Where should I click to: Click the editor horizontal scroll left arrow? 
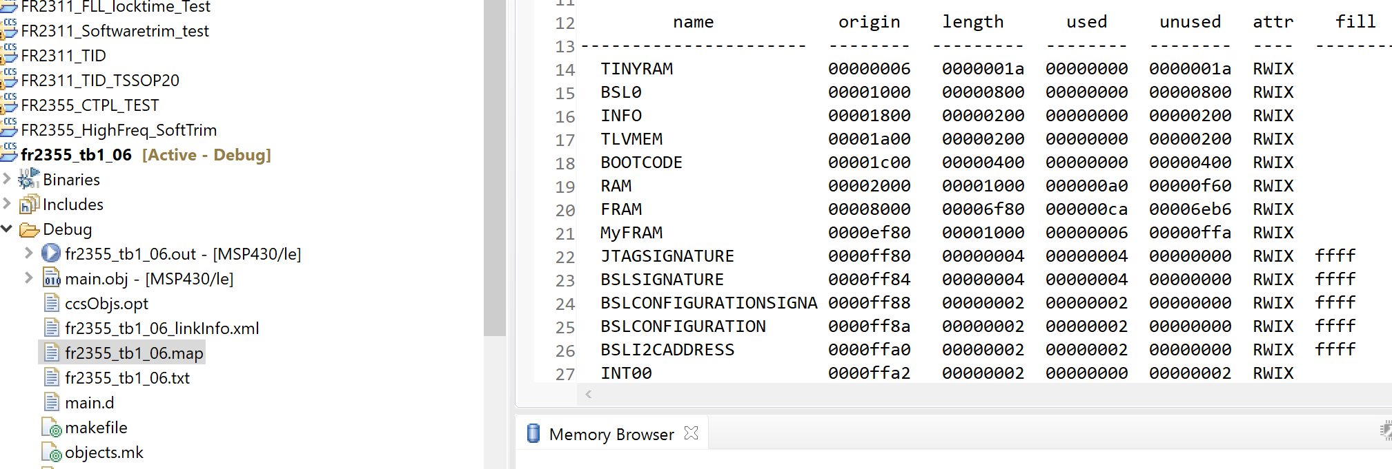click(589, 395)
